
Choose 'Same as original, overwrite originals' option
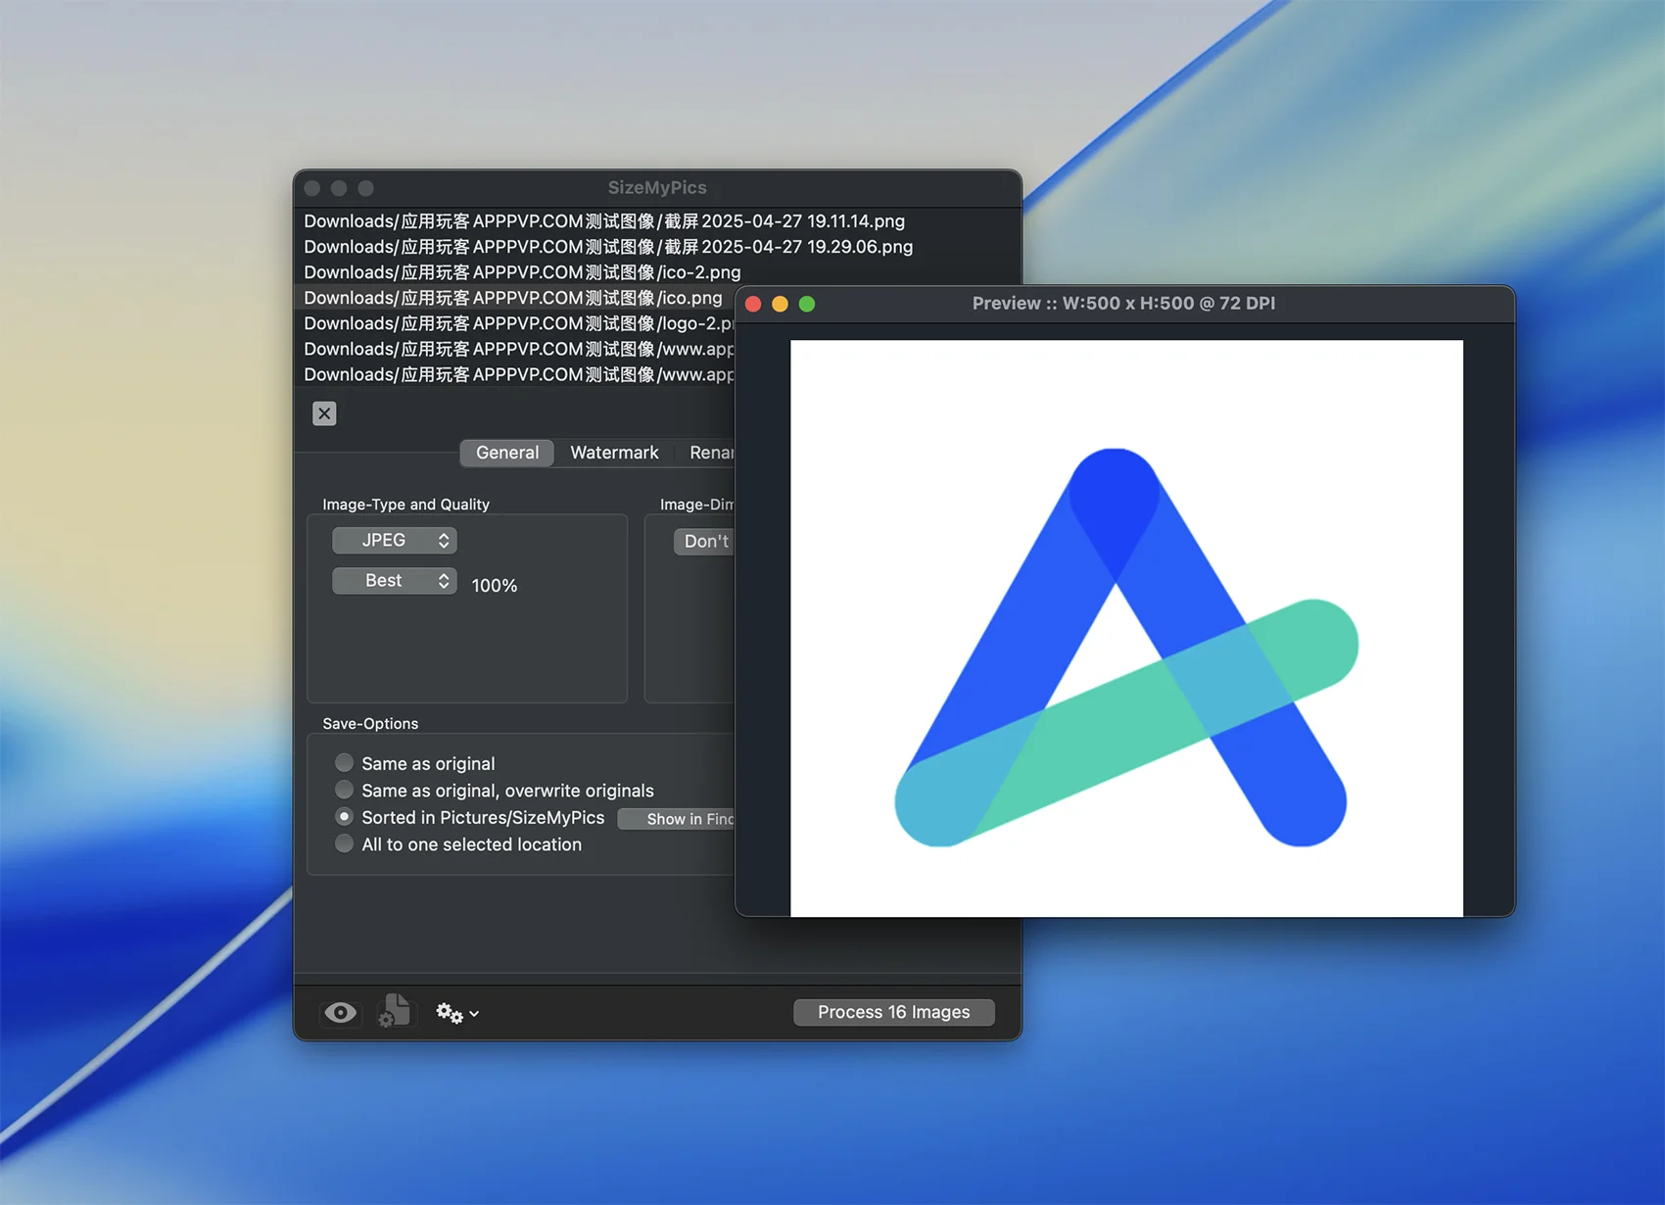tap(344, 790)
